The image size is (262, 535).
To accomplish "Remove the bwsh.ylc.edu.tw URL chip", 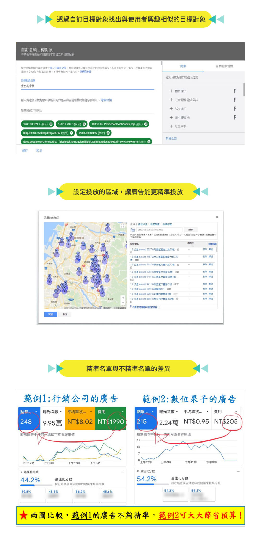I will tap(108, 133).
